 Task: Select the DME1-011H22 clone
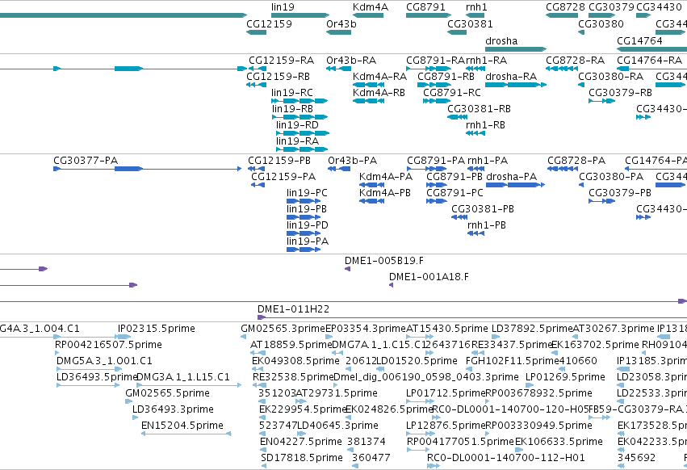[x=472, y=317]
